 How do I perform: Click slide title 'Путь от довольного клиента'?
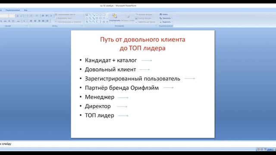(x=143, y=40)
